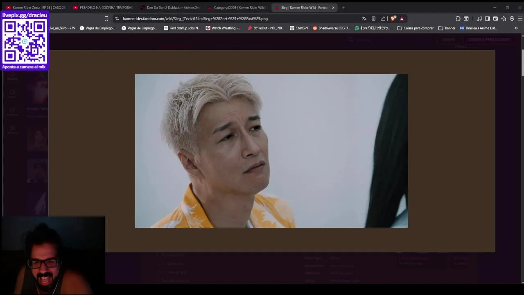Open Dracieu's Anime List bookmark
Screen dimensions: 524x295
tap(479, 28)
